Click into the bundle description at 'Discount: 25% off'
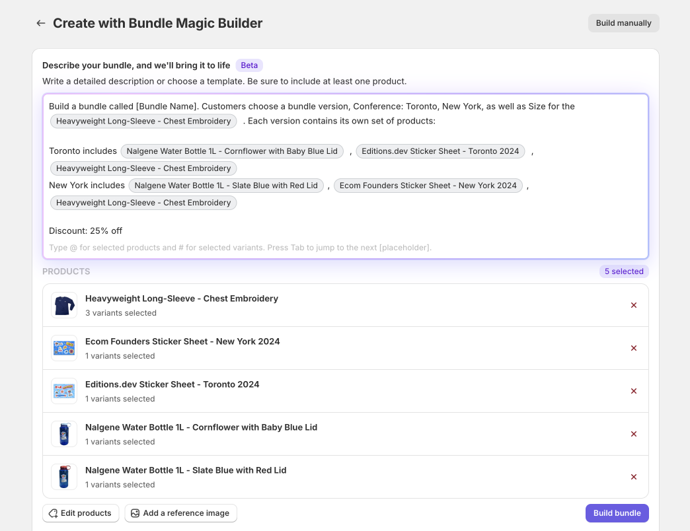690x531 pixels. click(85, 230)
